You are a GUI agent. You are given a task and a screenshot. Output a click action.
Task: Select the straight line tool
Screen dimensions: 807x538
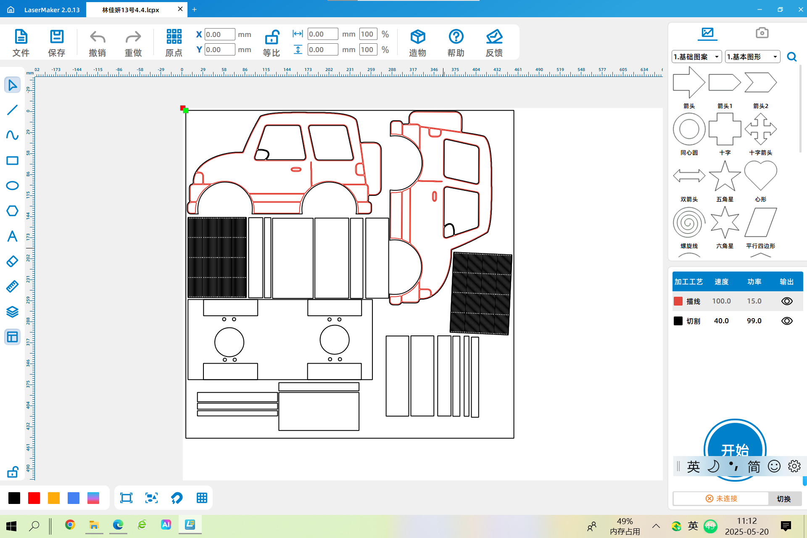coord(13,110)
